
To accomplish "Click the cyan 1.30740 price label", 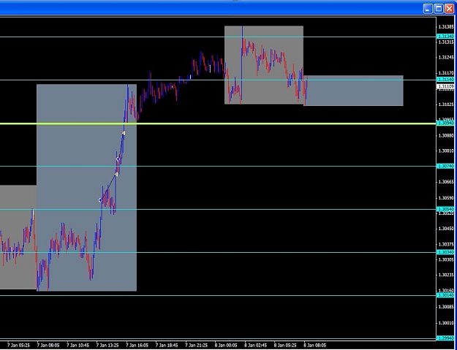I will [x=445, y=166].
